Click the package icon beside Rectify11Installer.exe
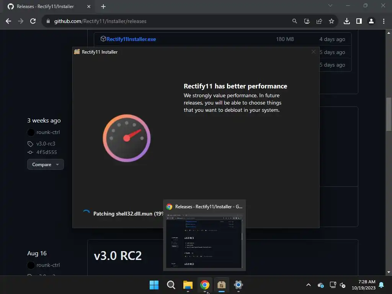392x294 pixels. coord(103,39)
